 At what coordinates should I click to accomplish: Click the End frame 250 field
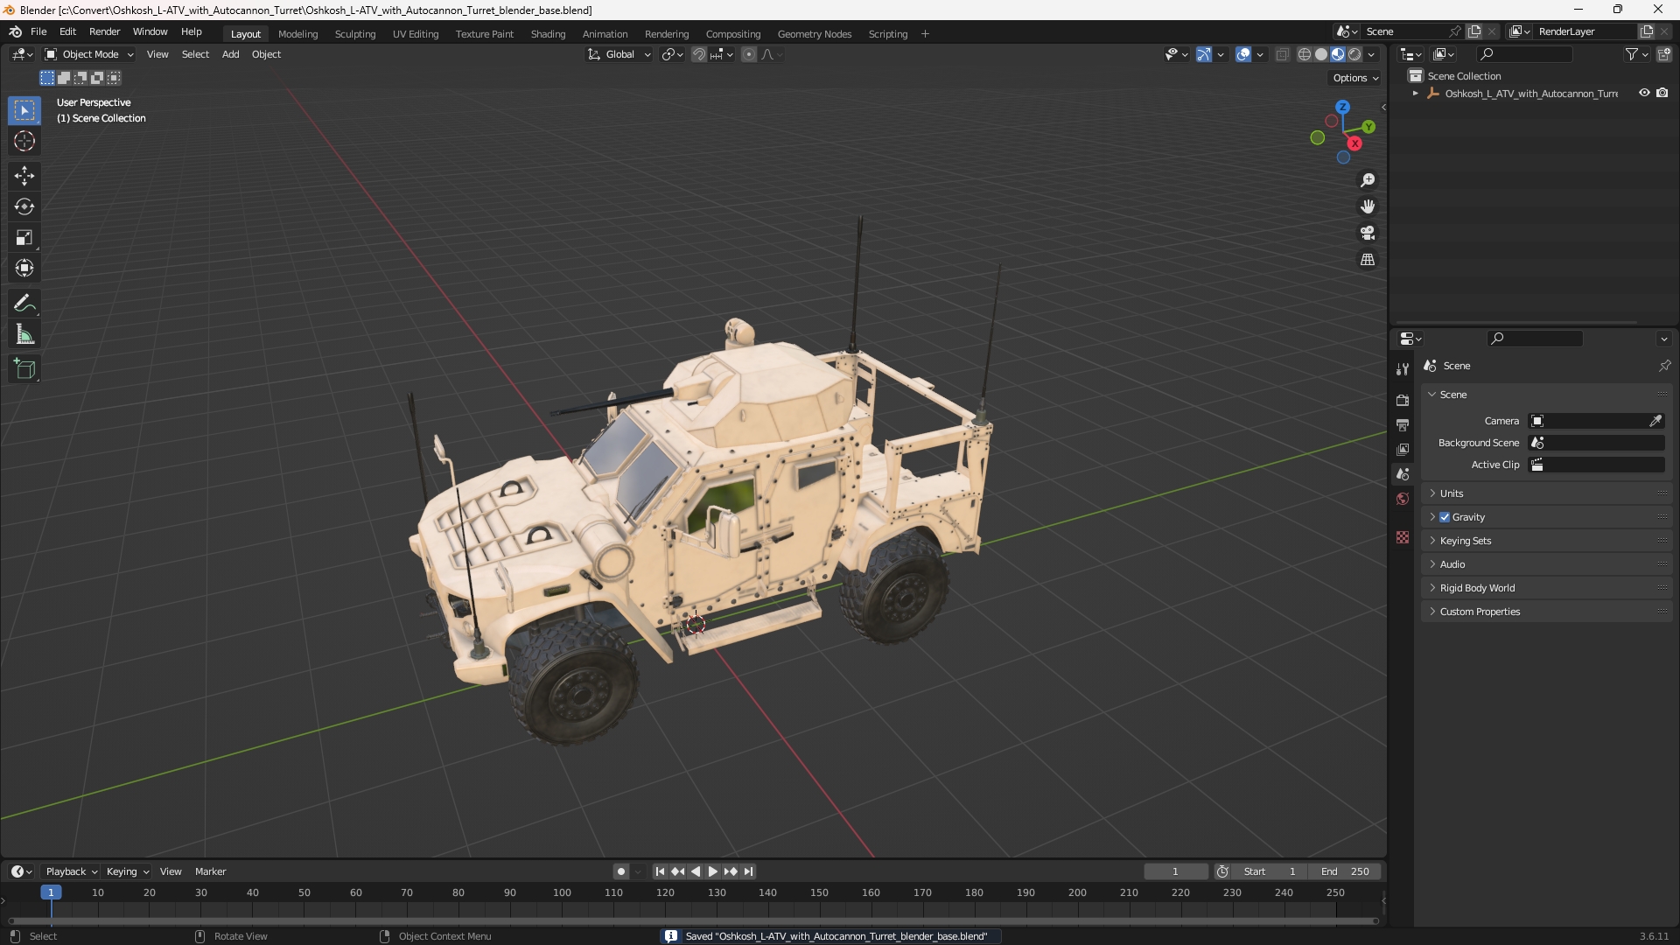click(1345, 871)
